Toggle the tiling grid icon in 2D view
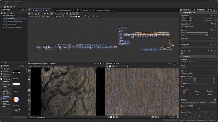The height and width of the screenshot is (122, 218). [x=153, y=117]
